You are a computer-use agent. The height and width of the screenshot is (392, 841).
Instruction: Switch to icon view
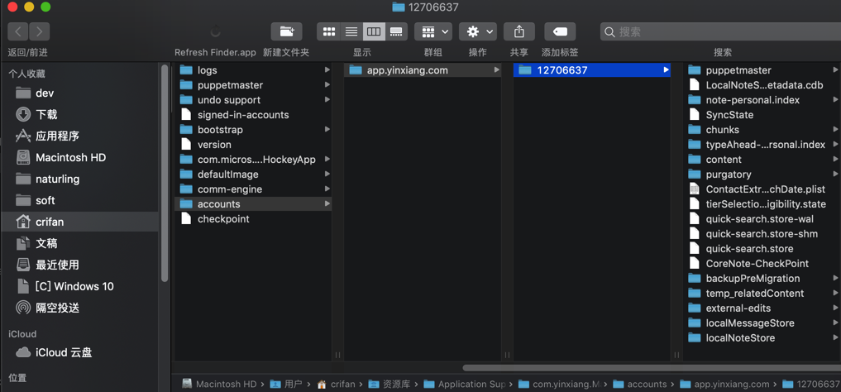[x=329, y=31]
